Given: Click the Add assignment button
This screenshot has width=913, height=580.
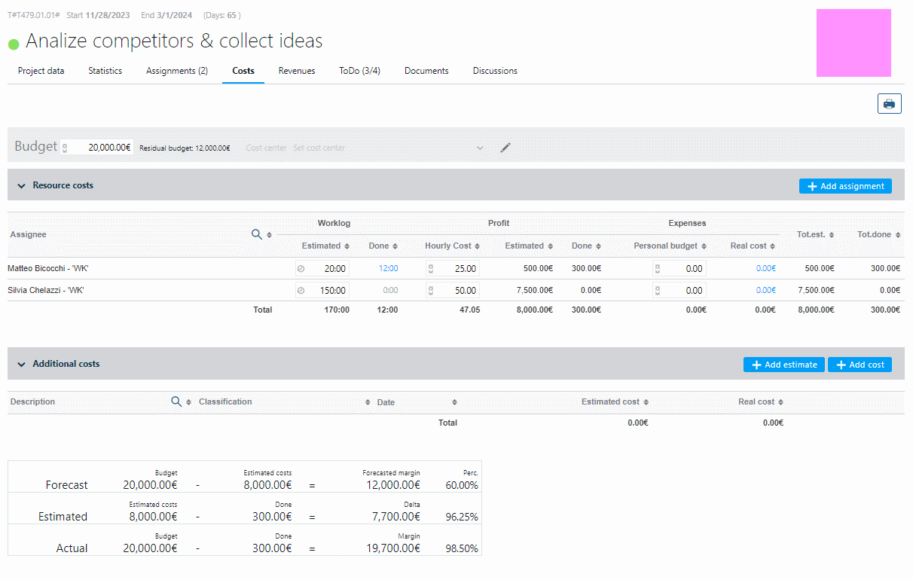Looking at the screenshot, I should click(845, 185).
